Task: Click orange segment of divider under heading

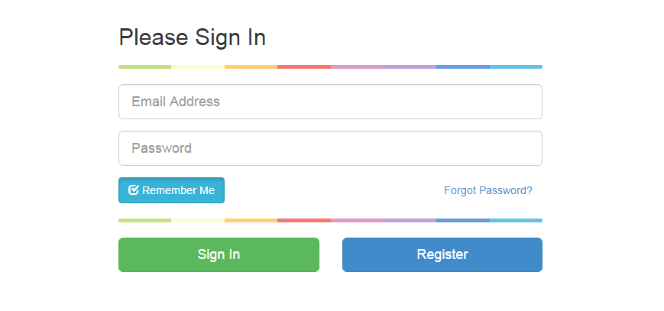Action: click(x=251, y=66)
